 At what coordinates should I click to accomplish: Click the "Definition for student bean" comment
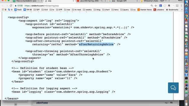(x=43, y=68)
